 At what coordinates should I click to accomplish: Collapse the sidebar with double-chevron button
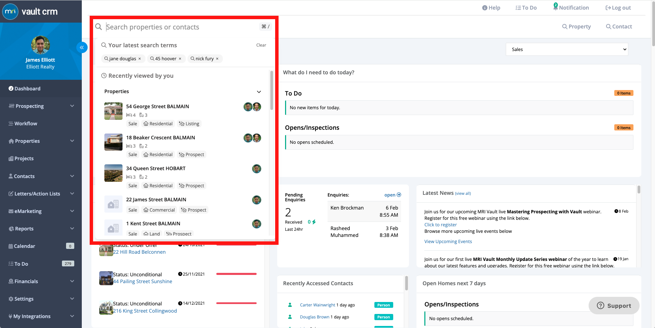(82, 48)
